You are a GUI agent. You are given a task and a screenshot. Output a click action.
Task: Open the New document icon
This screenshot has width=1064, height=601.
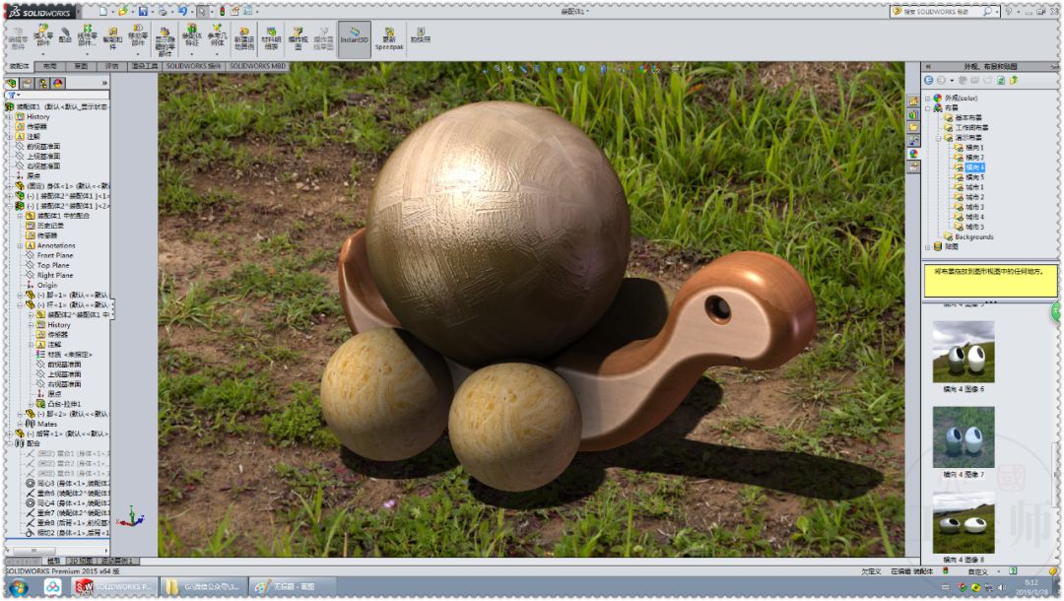[103, 11]
